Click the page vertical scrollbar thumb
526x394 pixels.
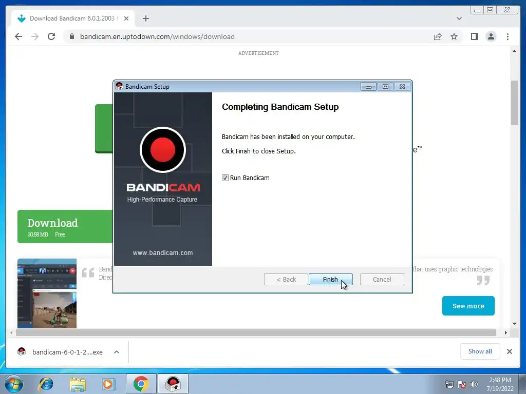point(514,103)
